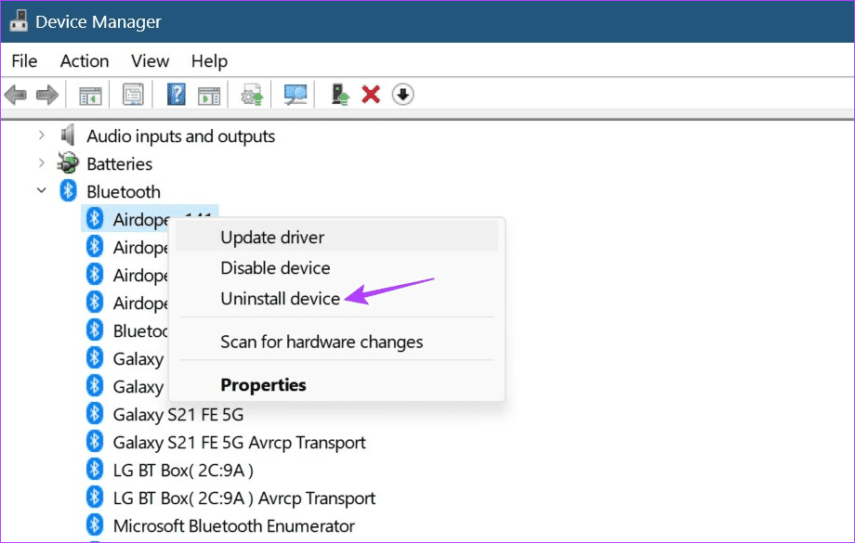Click the Update device driver toolbar icon
The width and height of the screenshot is (855, 543).
coord(252,95)
